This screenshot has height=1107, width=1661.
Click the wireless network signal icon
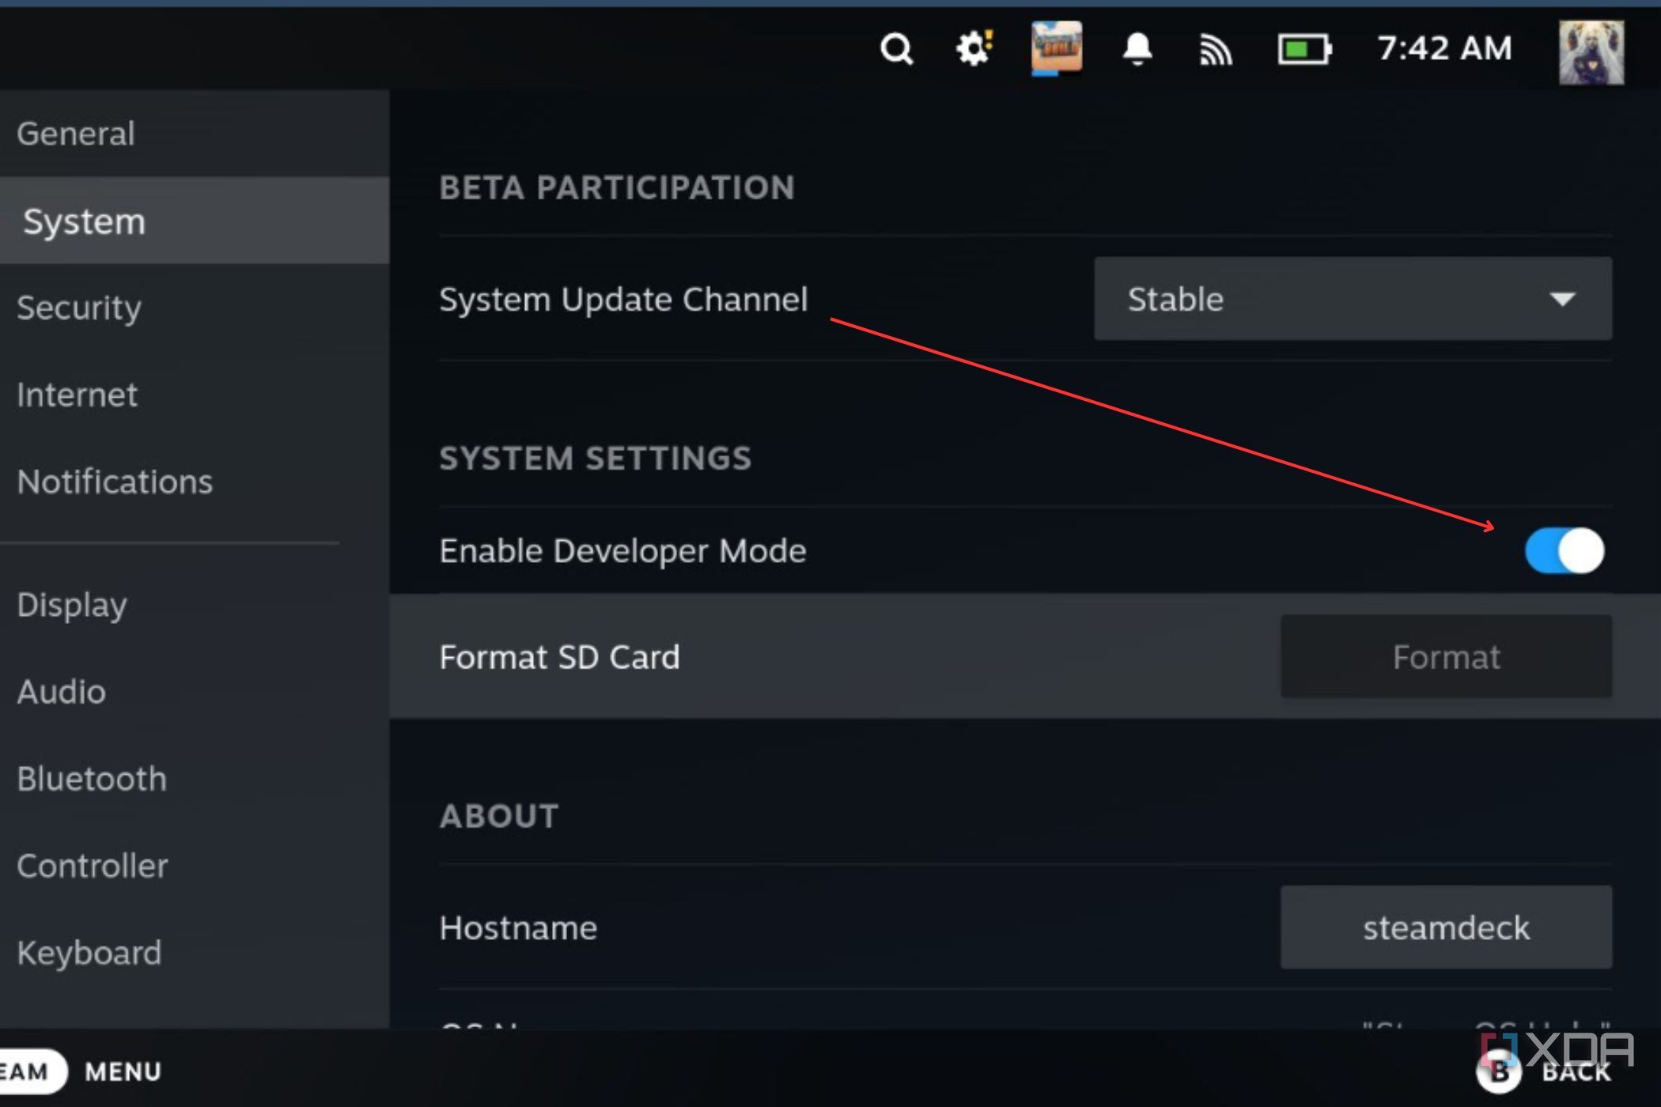pyautogui.click(x=1216, y=51)
